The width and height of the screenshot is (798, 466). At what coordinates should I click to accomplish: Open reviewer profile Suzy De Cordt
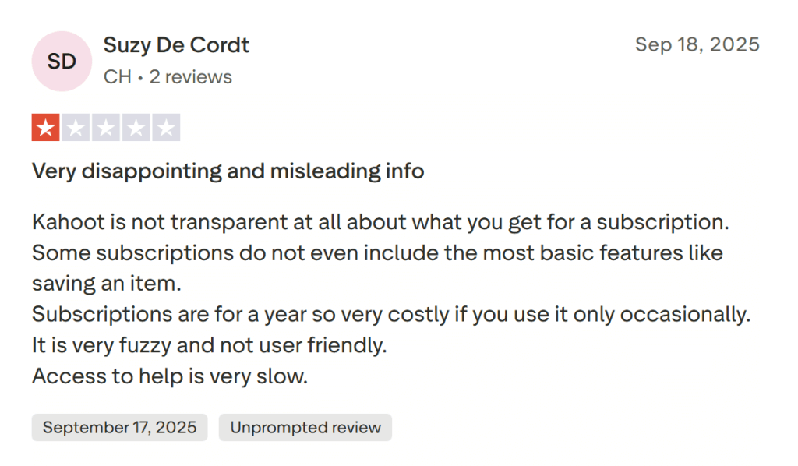[176, 45]
